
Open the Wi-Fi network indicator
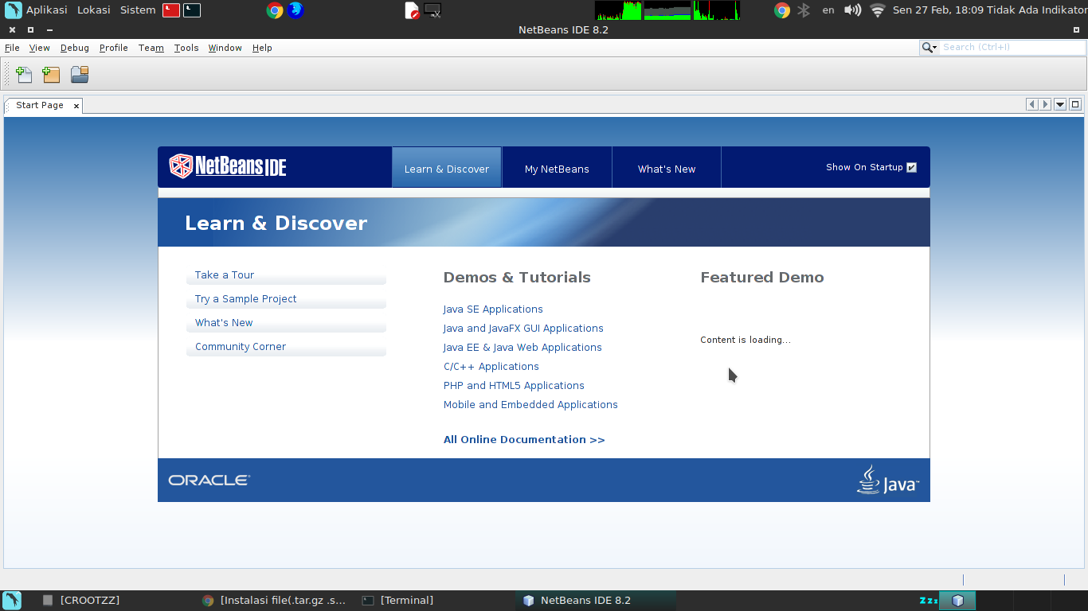point(878,10)
